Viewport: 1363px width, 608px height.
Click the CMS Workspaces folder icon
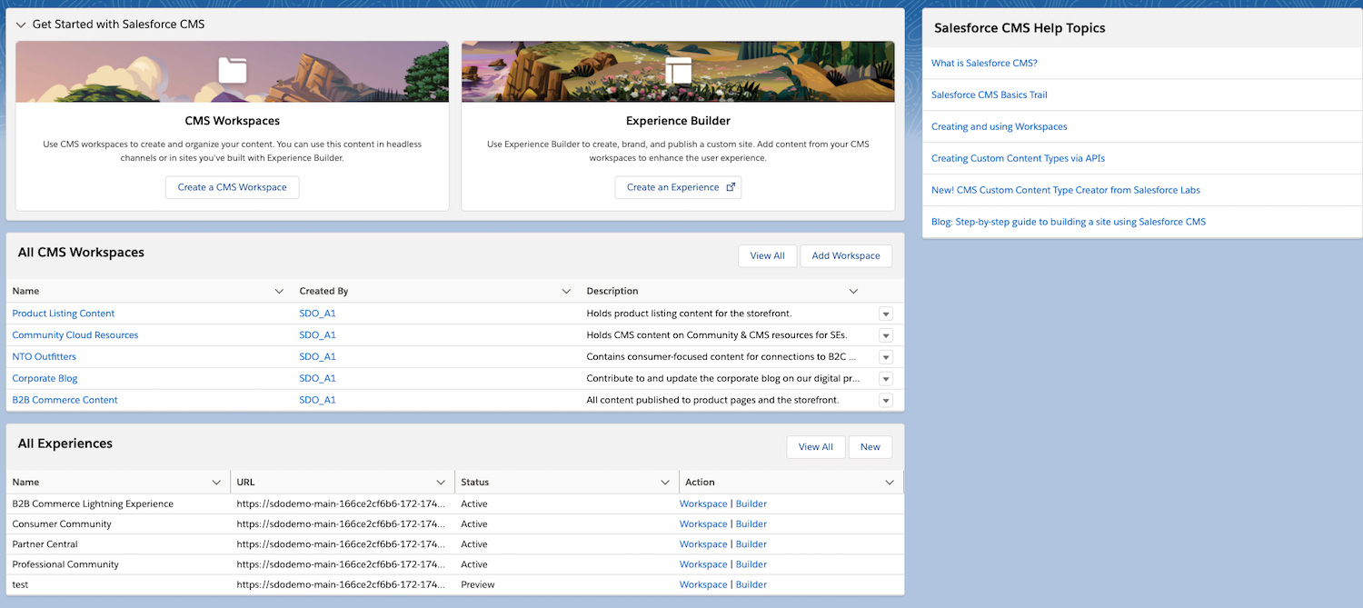click(x=233, y=70)
